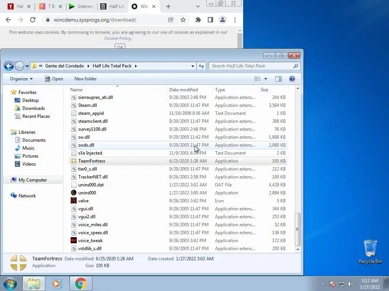Select Desktop in Favorites
This screenshot has height=291, width=389.
[30, 100]
